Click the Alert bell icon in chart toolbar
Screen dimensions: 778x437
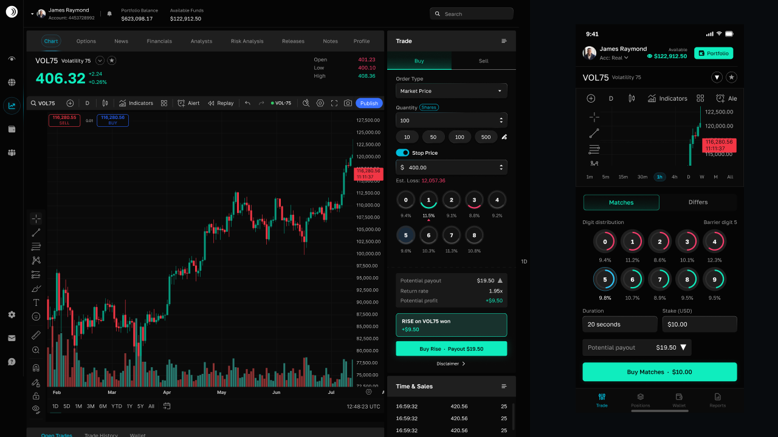coord(181,103)
